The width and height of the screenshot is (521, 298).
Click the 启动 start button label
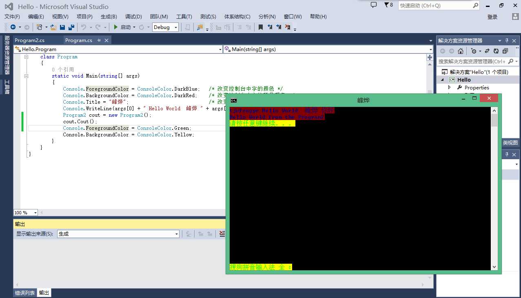(126, 27)
